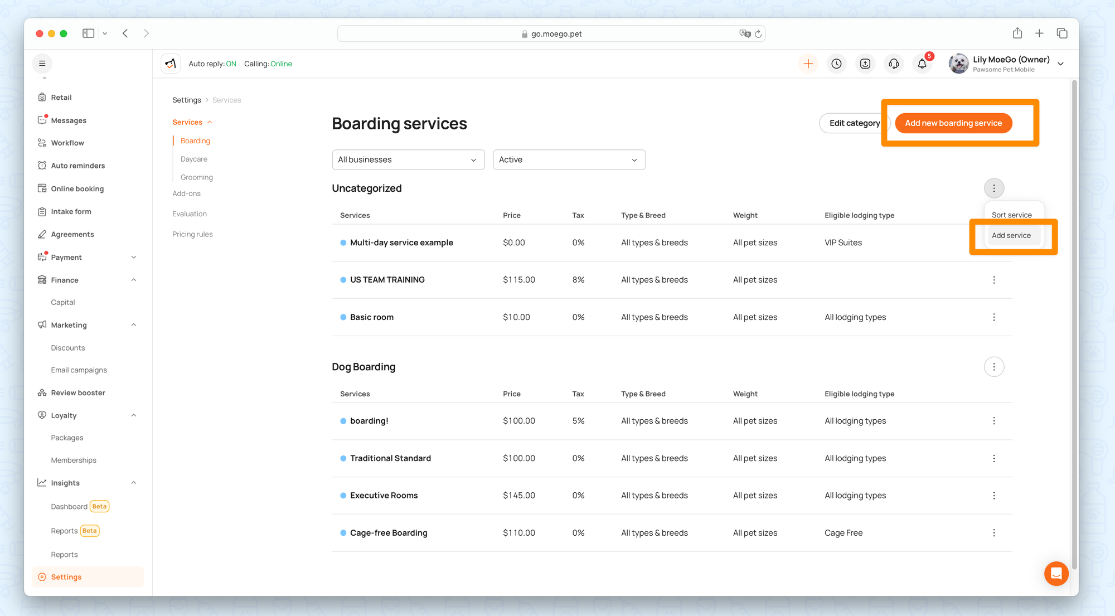Switch to Daycare services tab

193,159
